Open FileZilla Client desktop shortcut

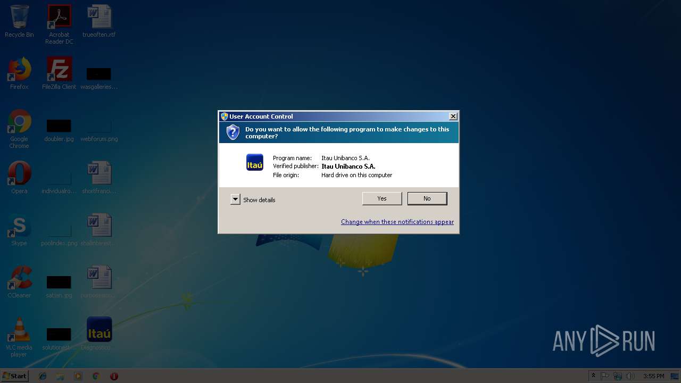(59, 73)
